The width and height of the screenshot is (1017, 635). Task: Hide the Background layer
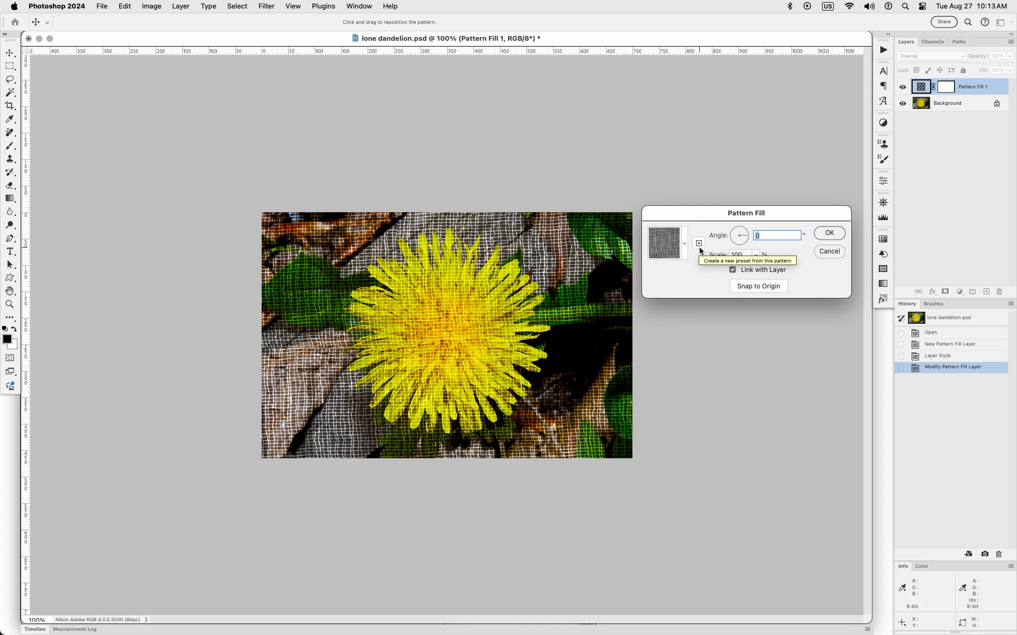(x=903, y=103)
